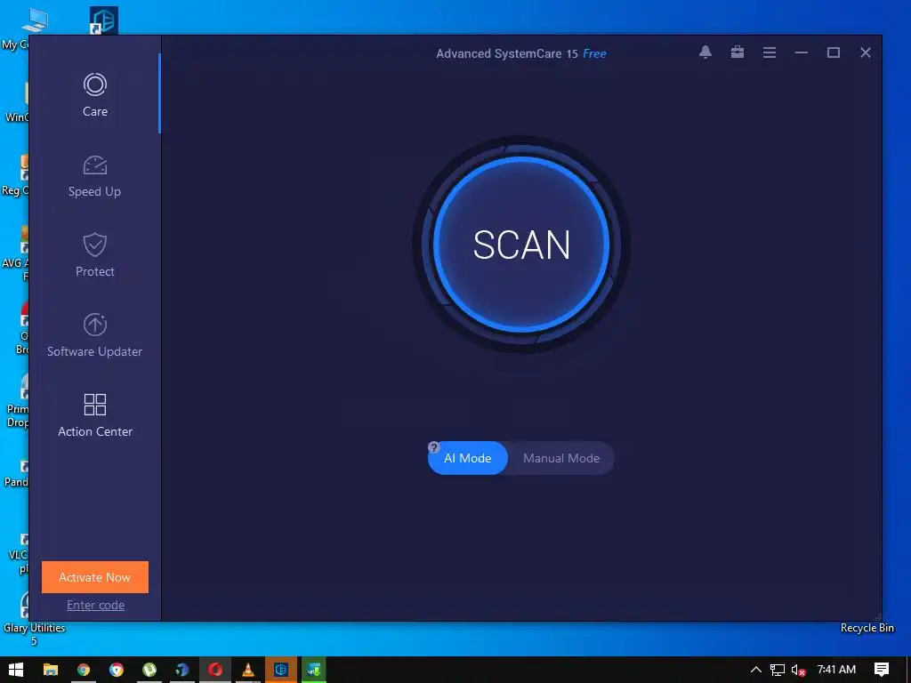
Task: Open File Explorer from the taskbar
Action: pyautogui.click(x=51, y=670)
